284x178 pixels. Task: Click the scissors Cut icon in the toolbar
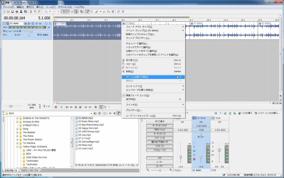pos(31,12)
